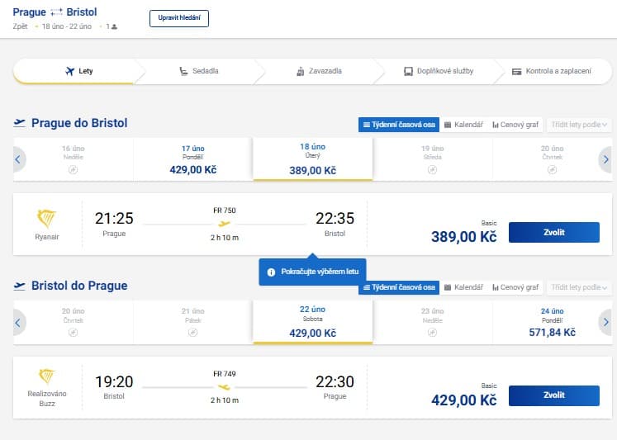Click the Kontrola a zaplacení card icon
The height and width of the screenshot is (440, 617).
point(516,72)
